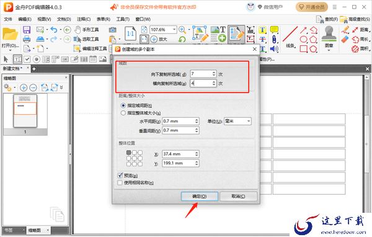
Task: Click the 查找(F) find button
Action: tap(327, 19)
